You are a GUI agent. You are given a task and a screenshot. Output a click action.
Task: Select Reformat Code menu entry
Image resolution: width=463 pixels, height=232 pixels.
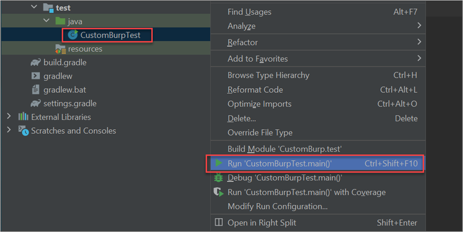click(x=255, y=90)
